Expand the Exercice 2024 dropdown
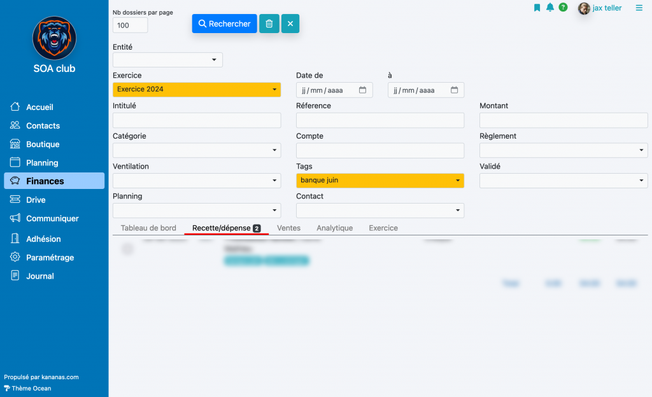 274,90
